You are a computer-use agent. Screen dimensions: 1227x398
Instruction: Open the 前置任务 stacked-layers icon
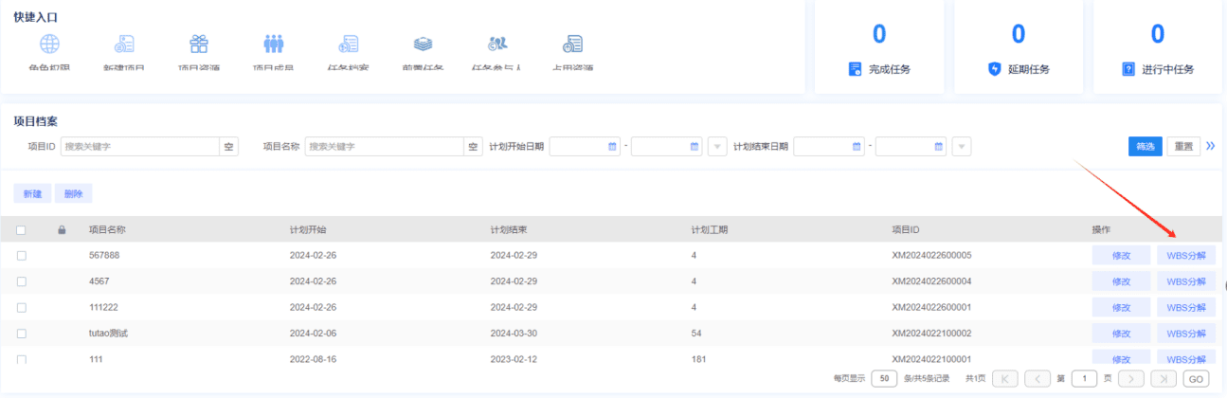coord(423,44)
